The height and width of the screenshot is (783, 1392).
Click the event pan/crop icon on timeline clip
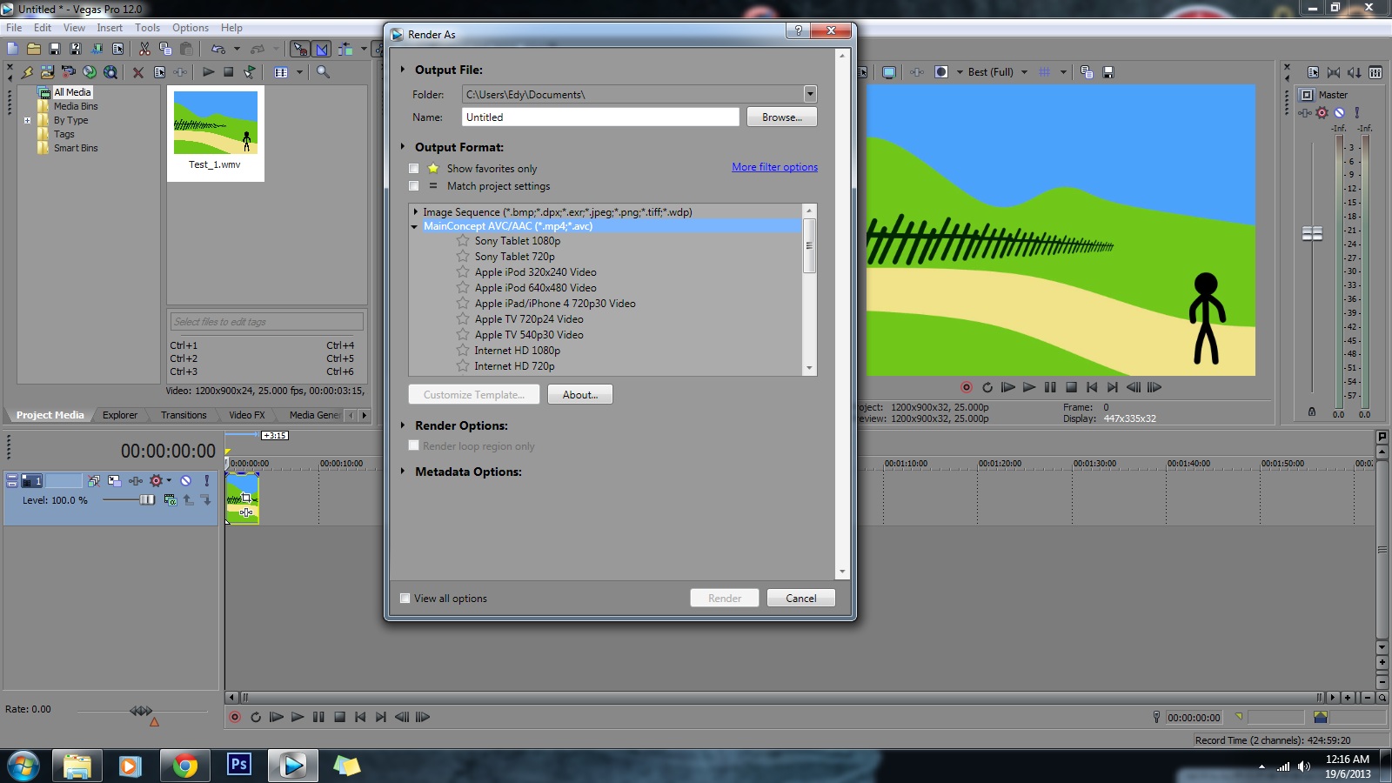pos(246,498)
